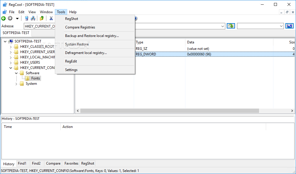This screenshot has height=174, width=296.
Task: Select Compare Registries menu entry
Action: point(95,27)
